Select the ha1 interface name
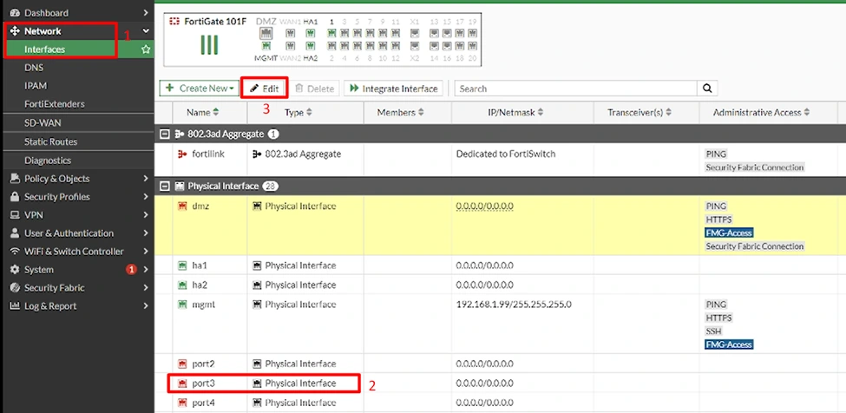846x413 pixels. (200, 265)
